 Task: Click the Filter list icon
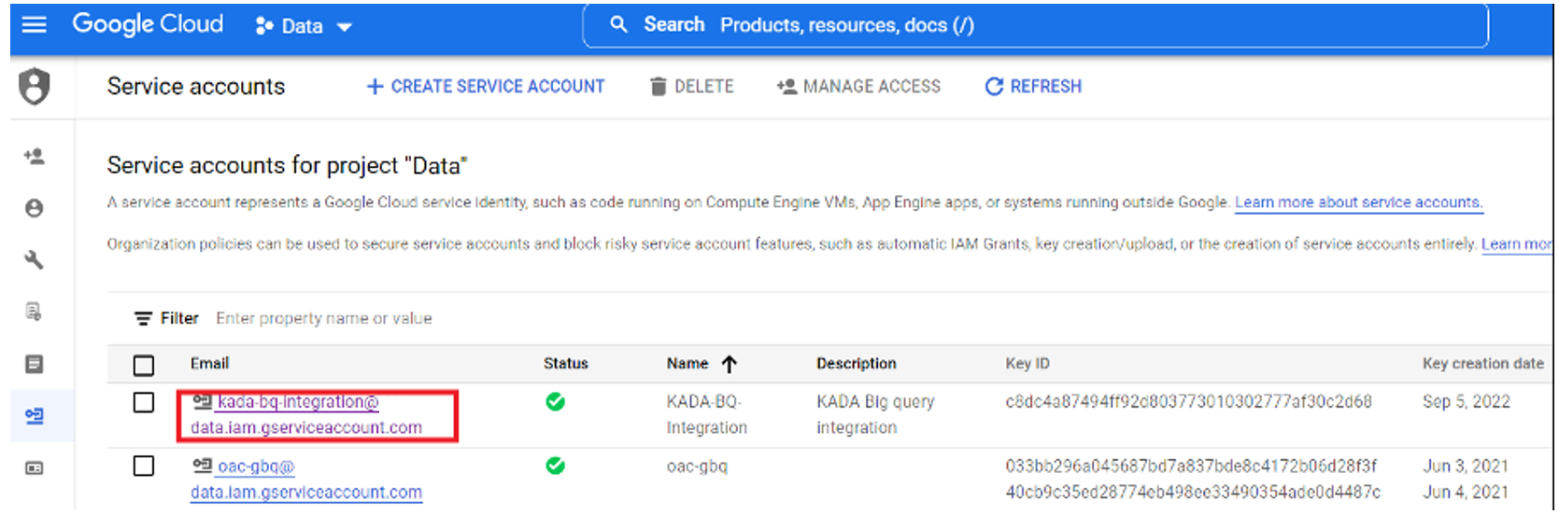tap(143, 319)
